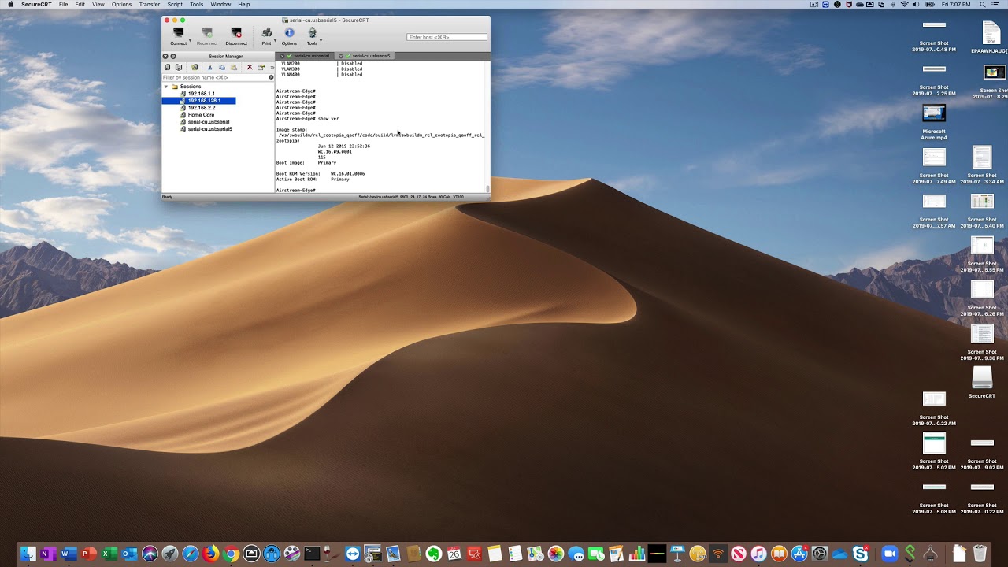
Task: Open the Tools menu in menu bar
Action: pyautogui.click(x=197, y=5)
